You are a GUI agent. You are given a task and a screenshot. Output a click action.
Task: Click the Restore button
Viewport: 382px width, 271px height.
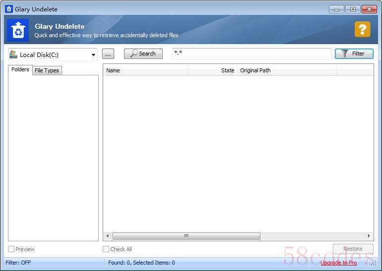tap(353, 249)
